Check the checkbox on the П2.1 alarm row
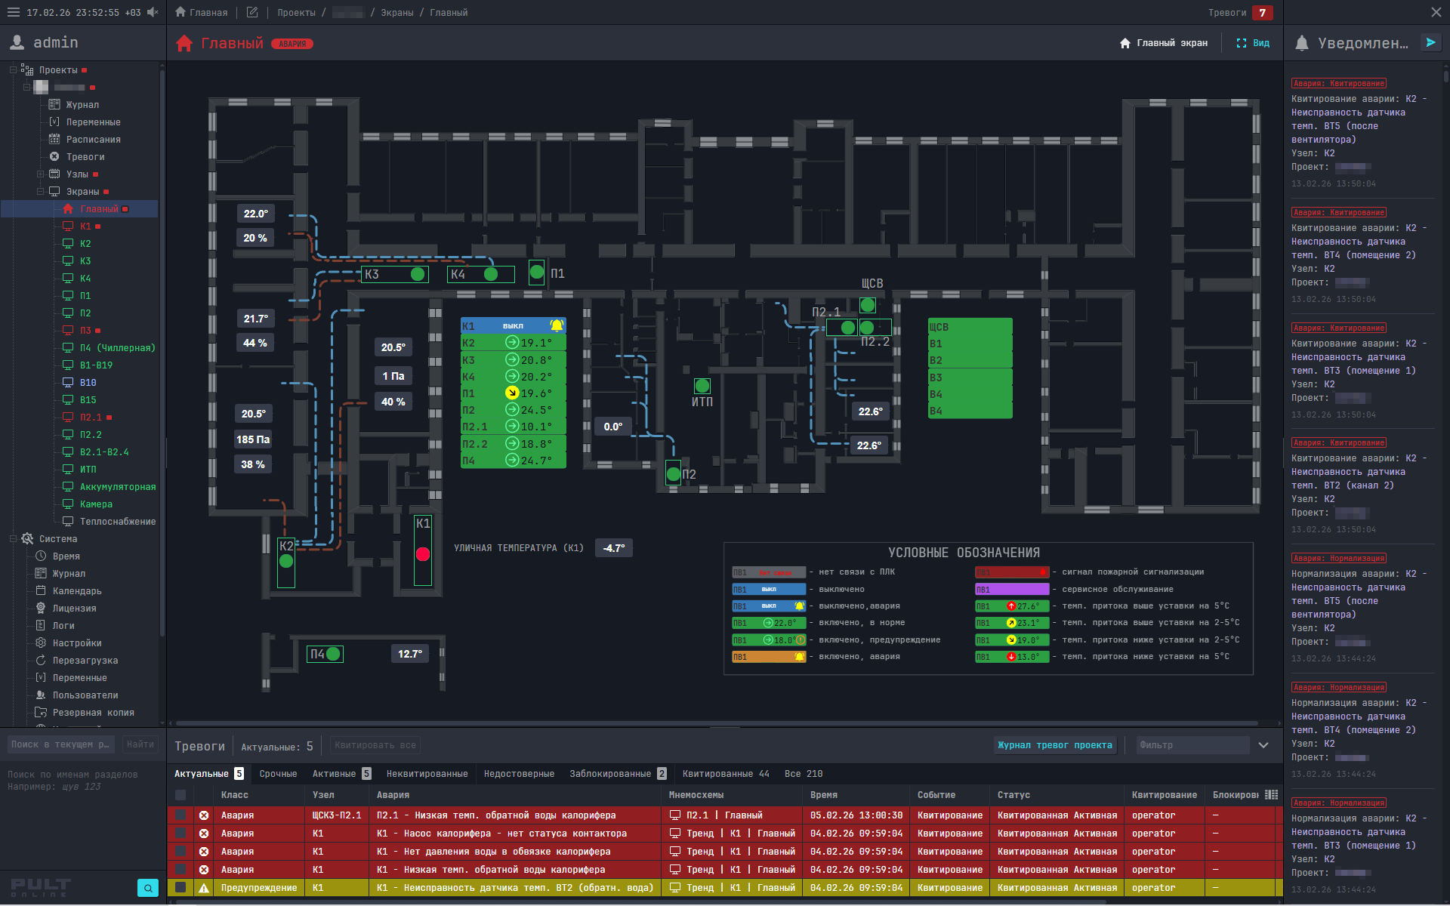This screenshot has height=906, width=1450. (x=180, y=815)
